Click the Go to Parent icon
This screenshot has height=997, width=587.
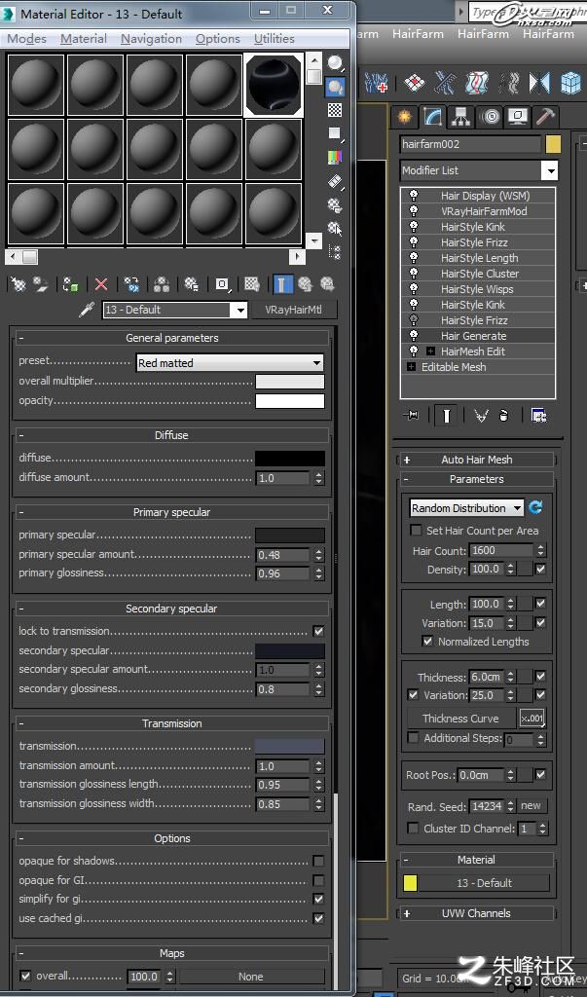tap(306, 284)
